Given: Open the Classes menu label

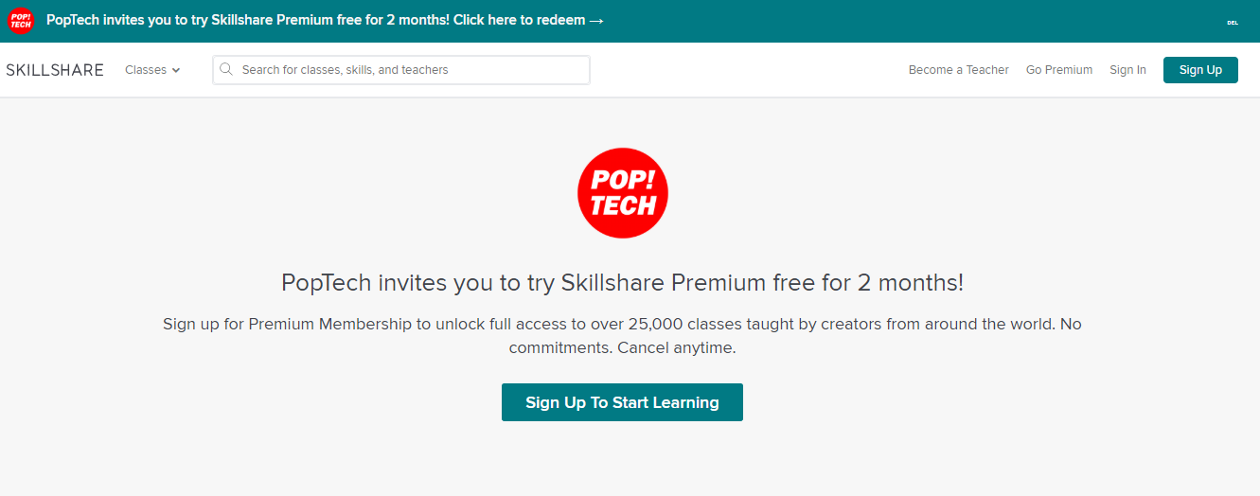Looking at the screenshot, I should (x=145, y=70).
